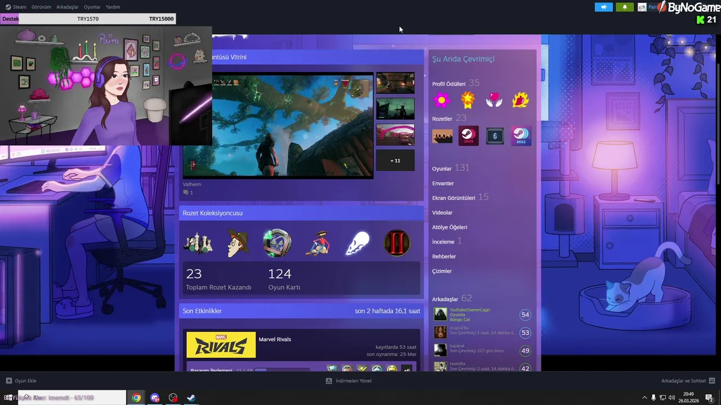This screenshot has height=405, width=721.
Task: Click the green notifications bell button
Action: click(x=625, y=7)
